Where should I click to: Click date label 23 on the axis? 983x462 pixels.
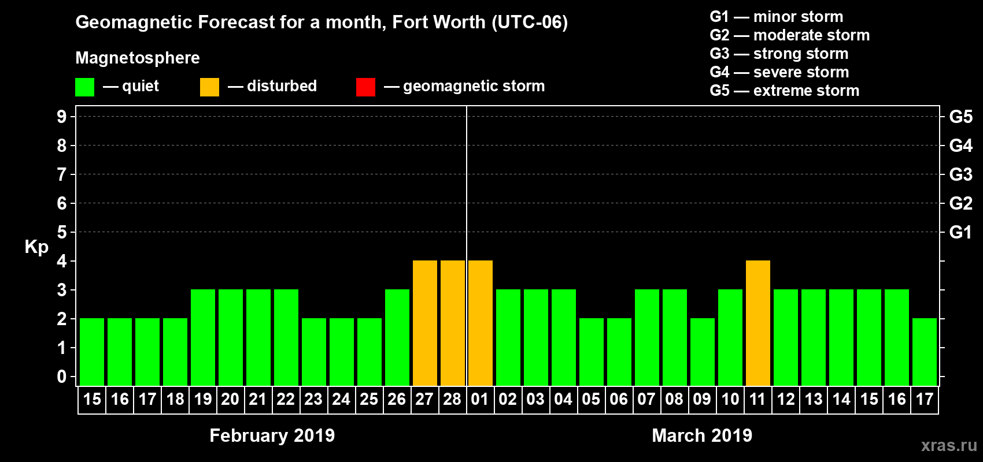(313, 399)
